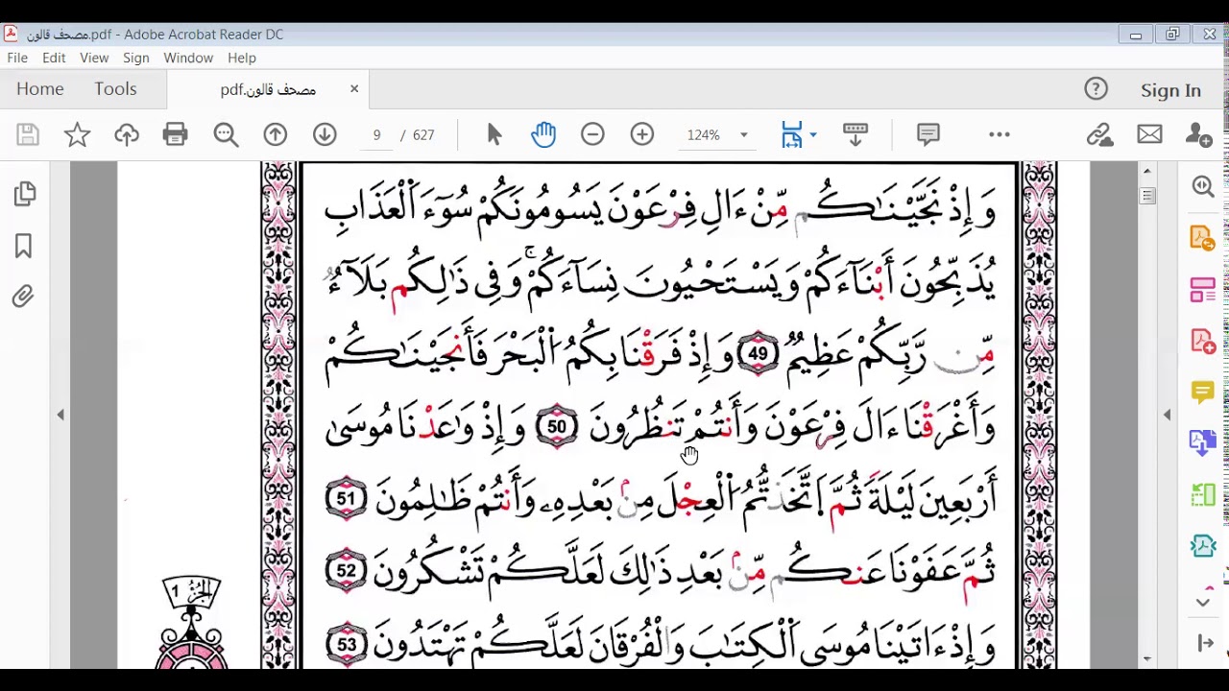The width and height of the screenshot is (1229, 691).
Task: Show more tools chevron in right pane
Action: [x=1203, y=602]
